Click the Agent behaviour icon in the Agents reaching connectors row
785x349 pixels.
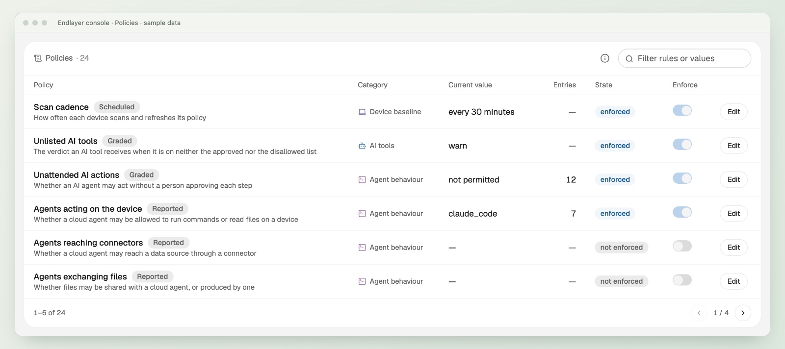point(362,248)
